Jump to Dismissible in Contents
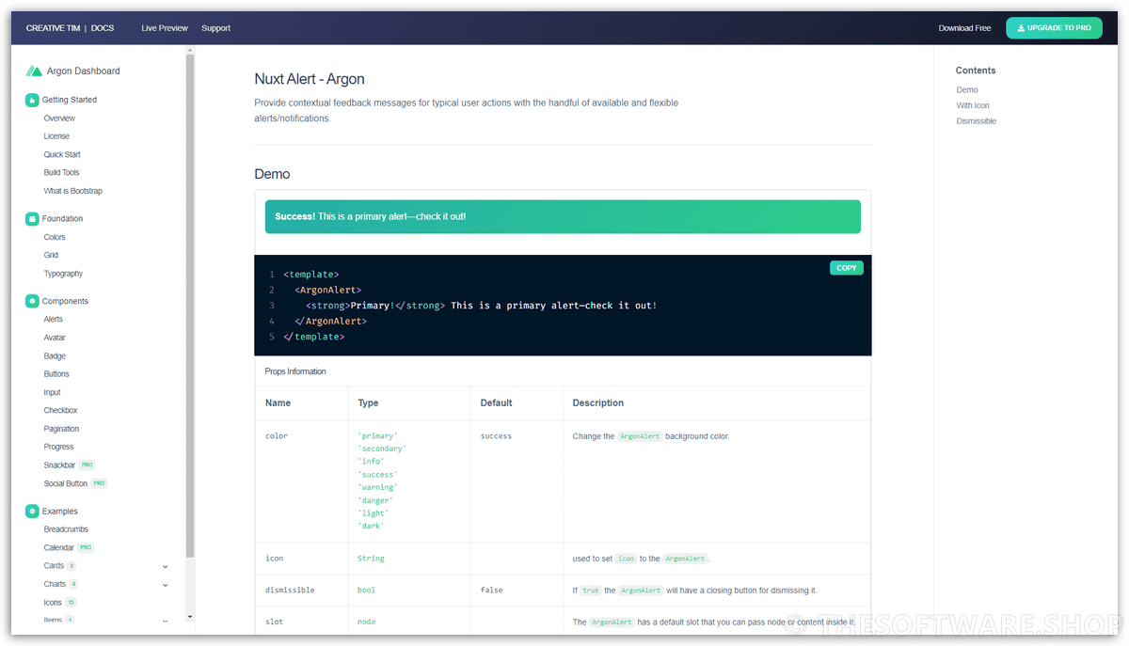The width and height of the screenshot is (1129, 646). coord(977,121)
